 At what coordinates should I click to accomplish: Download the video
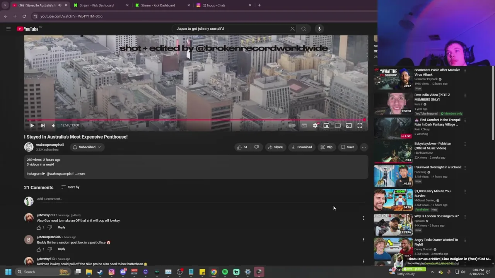tap(302, 147)
